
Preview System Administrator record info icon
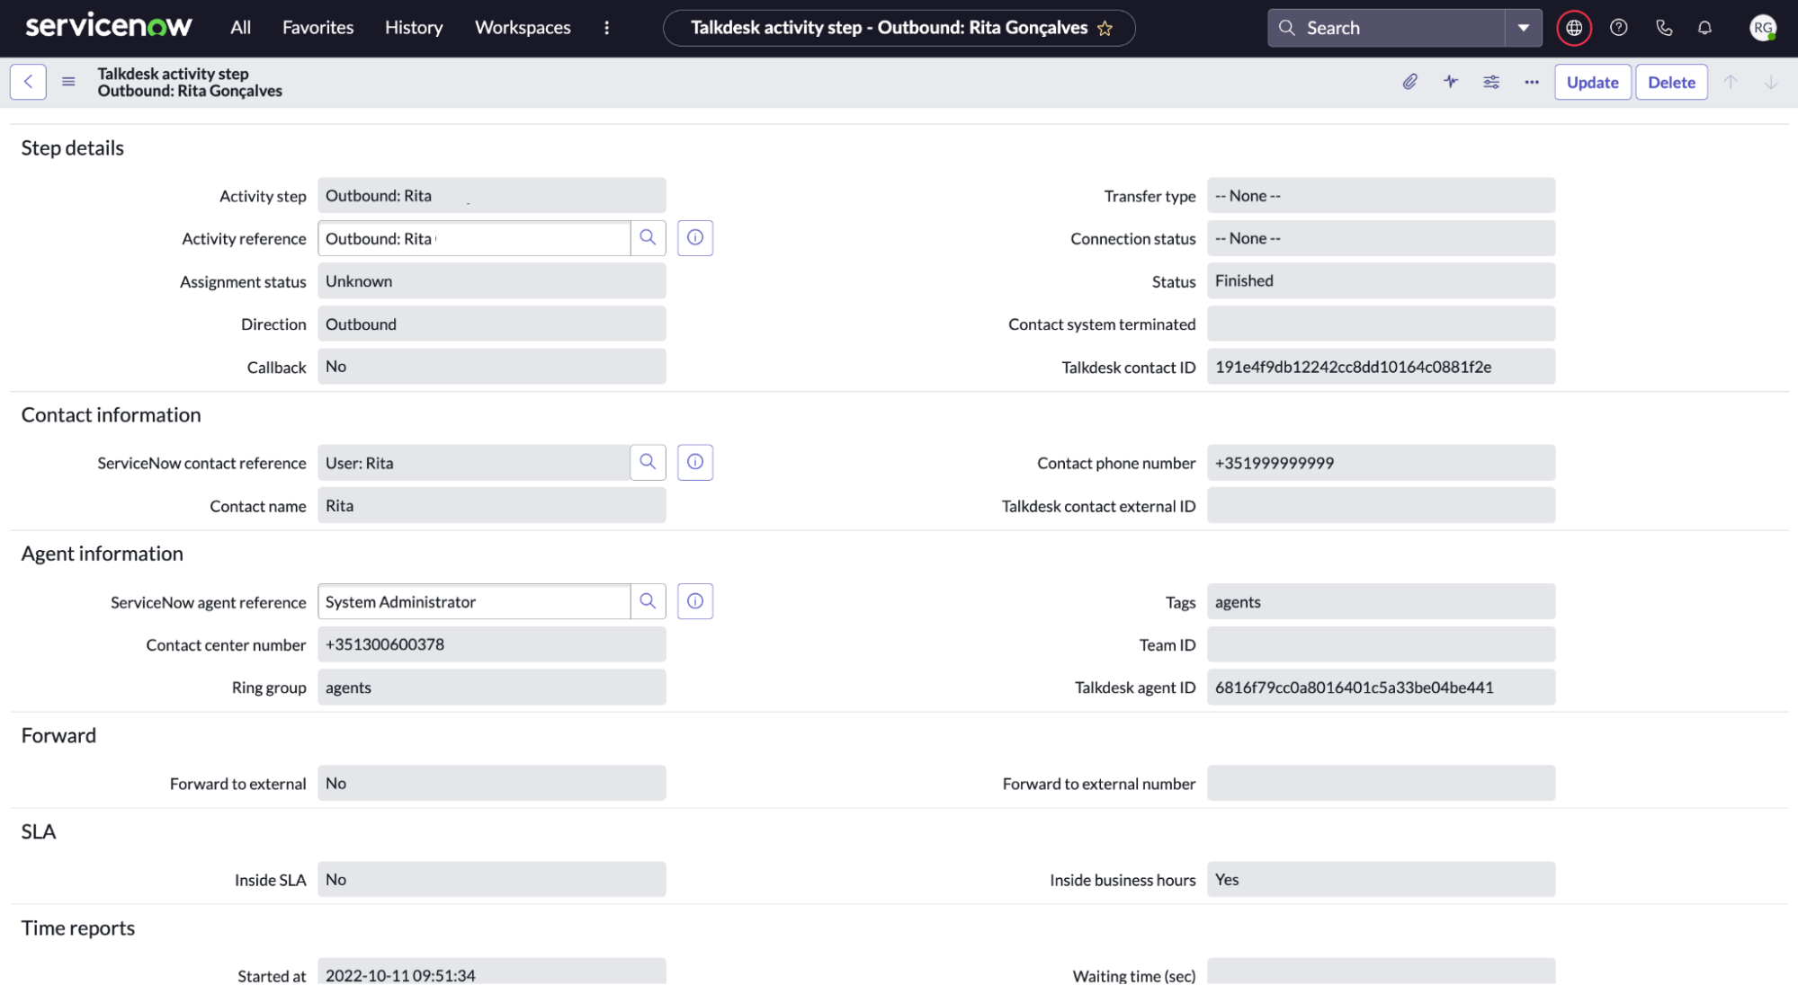[695, 601]
